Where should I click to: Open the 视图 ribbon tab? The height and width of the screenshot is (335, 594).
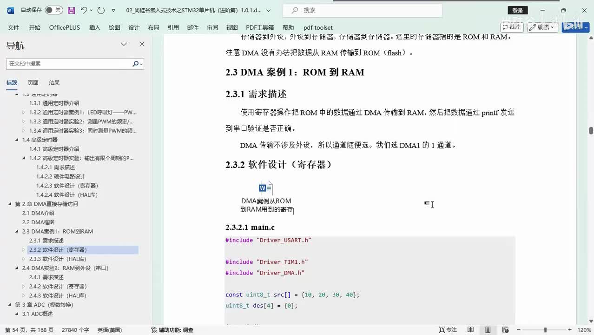[232, 27]
